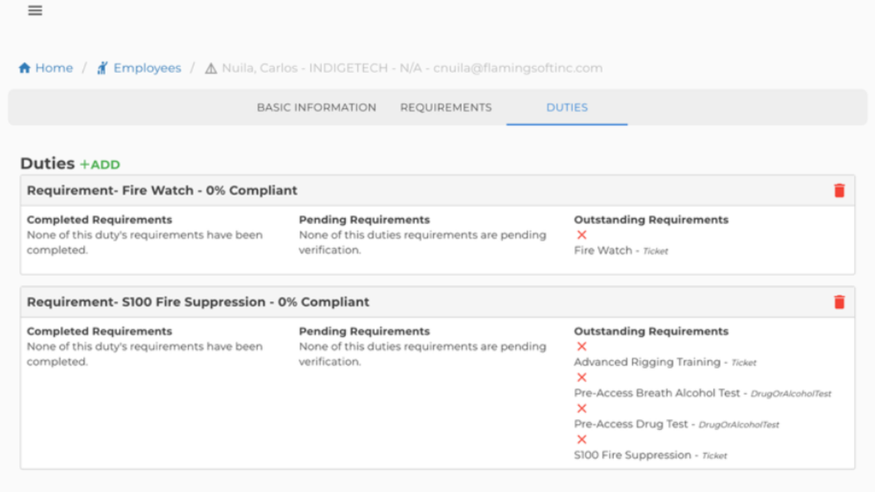875x492 pixels.
Task: Click red X above Pre-Access Drug Test
Action: pos(582,409)
